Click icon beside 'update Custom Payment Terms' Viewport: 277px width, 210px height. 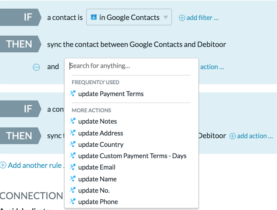(x=73, y=156)
